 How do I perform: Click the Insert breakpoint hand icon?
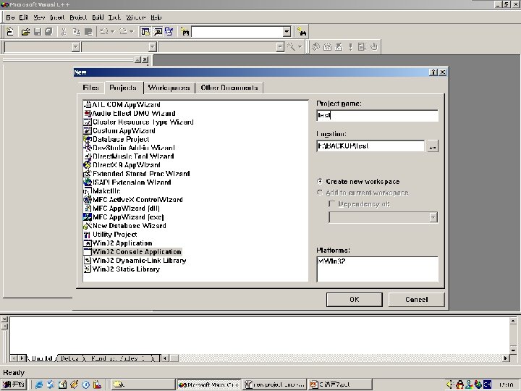[374, 47]
